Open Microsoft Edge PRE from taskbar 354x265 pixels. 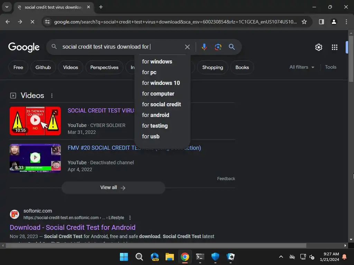pyautogui.click(x=155, y=257)
